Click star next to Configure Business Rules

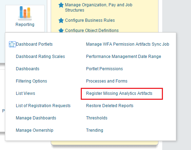pos(61,20)
